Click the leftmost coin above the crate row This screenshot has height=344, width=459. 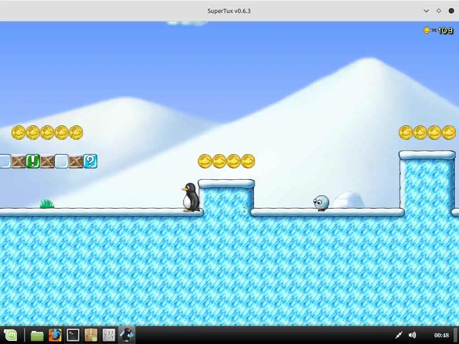tap(18, 133)
